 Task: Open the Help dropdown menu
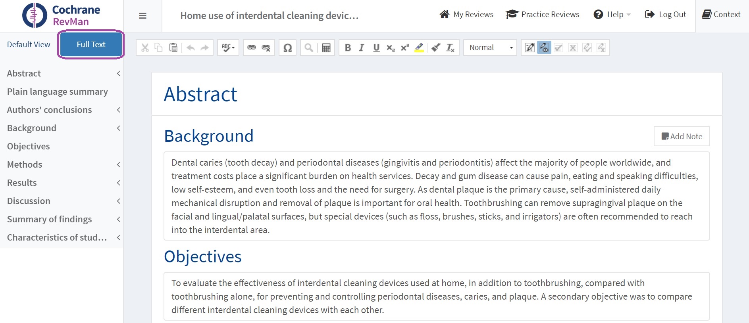(612, 15)
